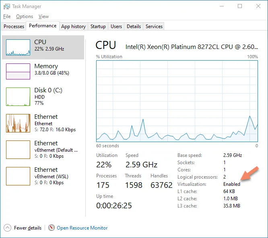
Task: Minimize the Task Manager window
Action: pos(222,6)
